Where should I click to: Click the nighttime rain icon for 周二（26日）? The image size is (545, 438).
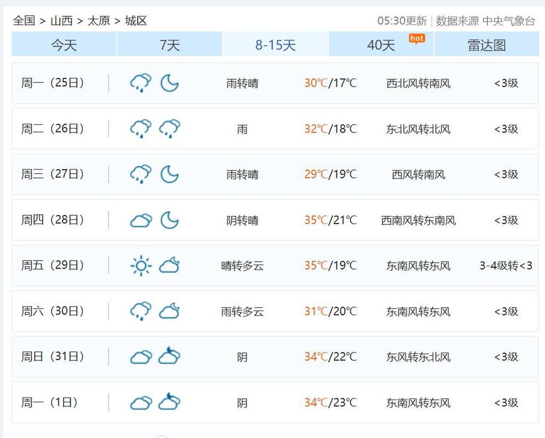170,129
